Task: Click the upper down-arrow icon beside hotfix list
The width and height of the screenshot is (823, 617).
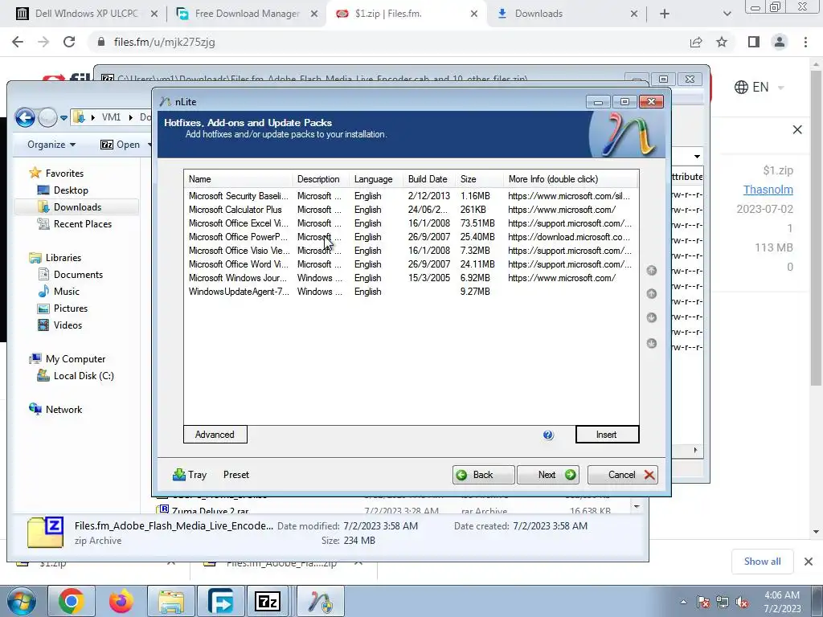Action: coord(651,317)
